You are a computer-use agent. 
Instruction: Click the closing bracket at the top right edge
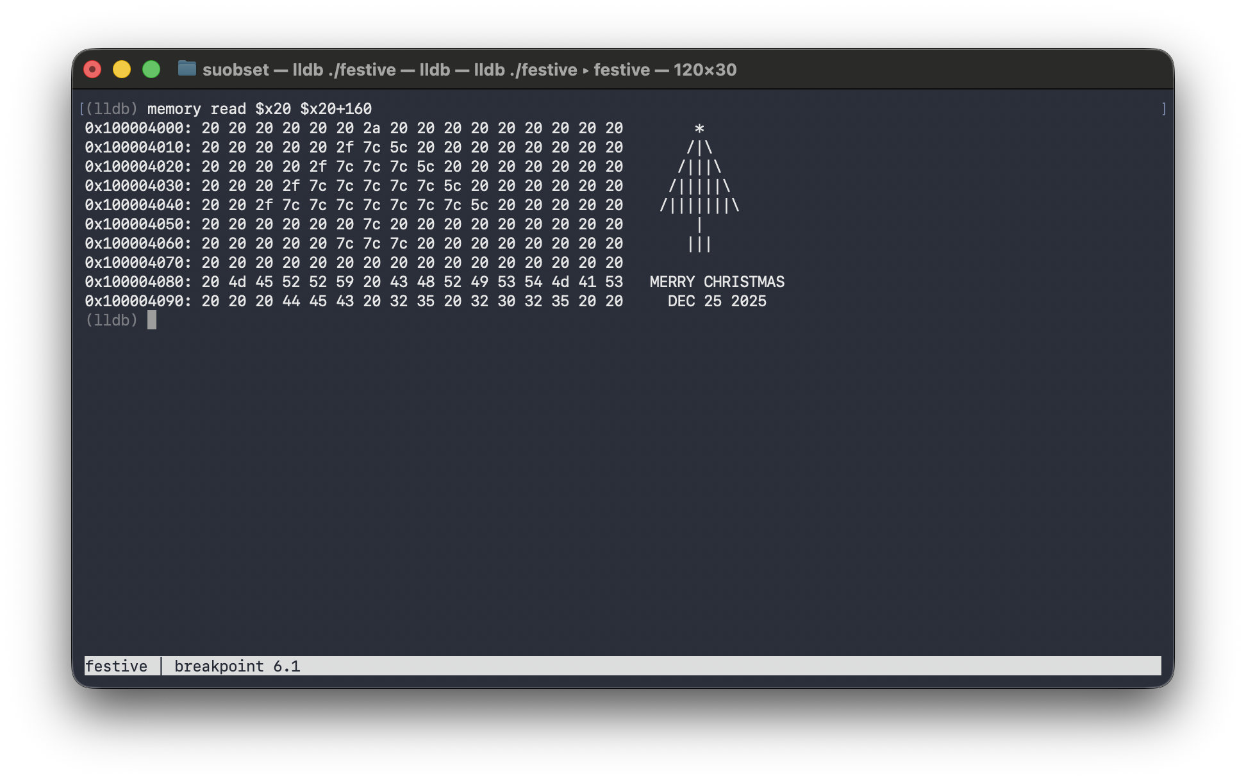pos(1163,108)
